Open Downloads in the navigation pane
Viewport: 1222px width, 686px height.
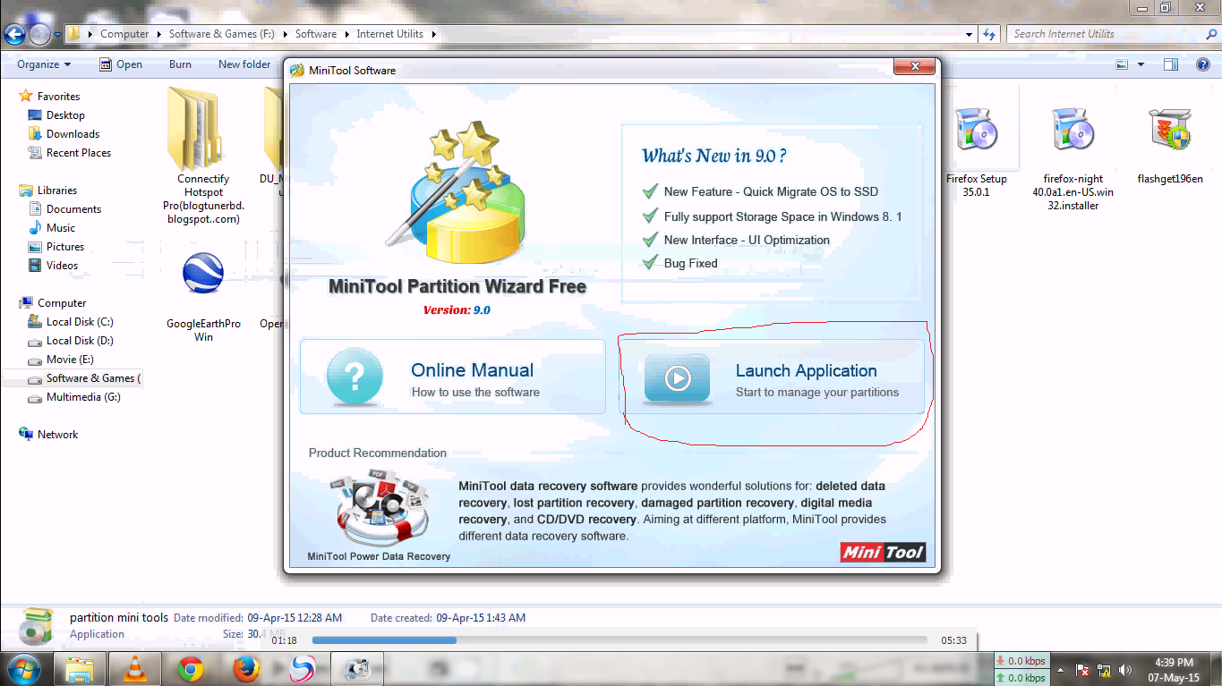coord(73,134)
